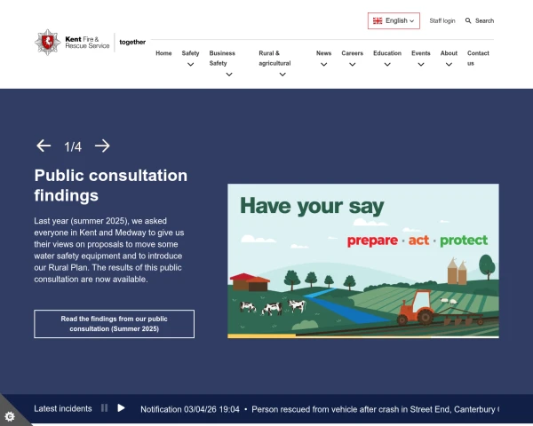
Task: Click the Person rescued from vehicle notification
Action: click(x=375, y=409)
